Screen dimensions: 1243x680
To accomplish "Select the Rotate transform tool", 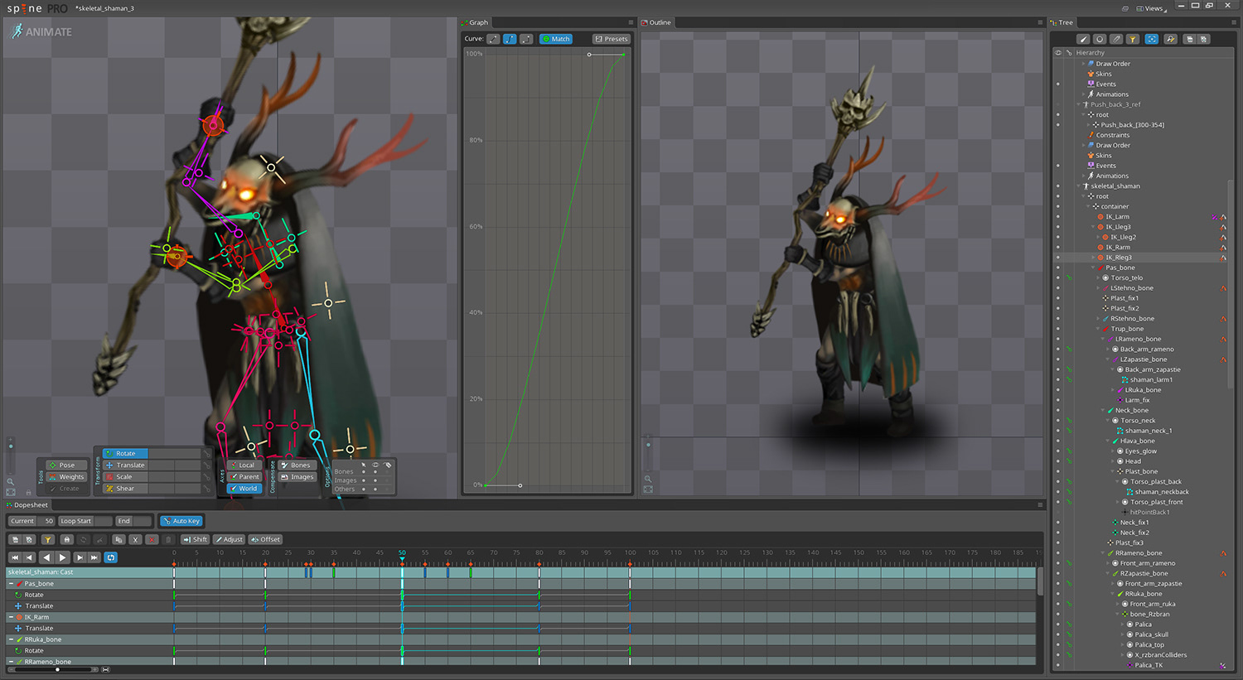I will pos(125,453).
